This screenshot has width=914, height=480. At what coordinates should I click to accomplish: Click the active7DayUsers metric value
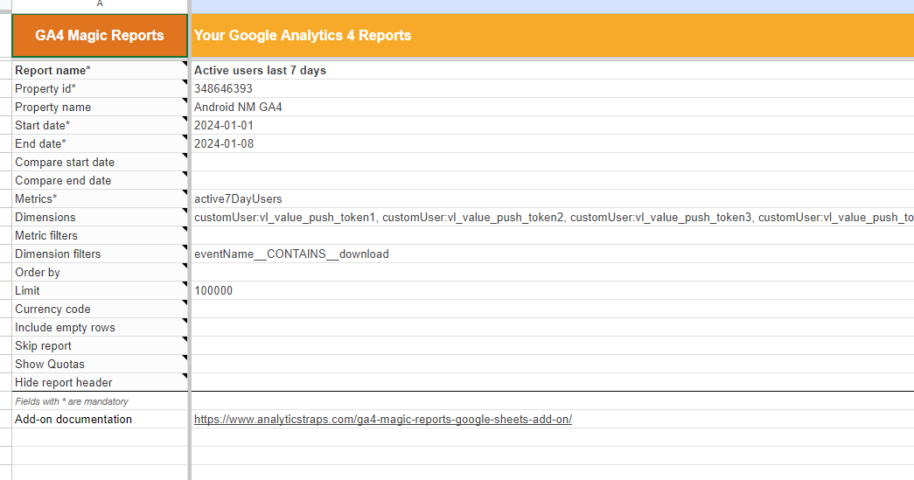click(x=553, y=198)
